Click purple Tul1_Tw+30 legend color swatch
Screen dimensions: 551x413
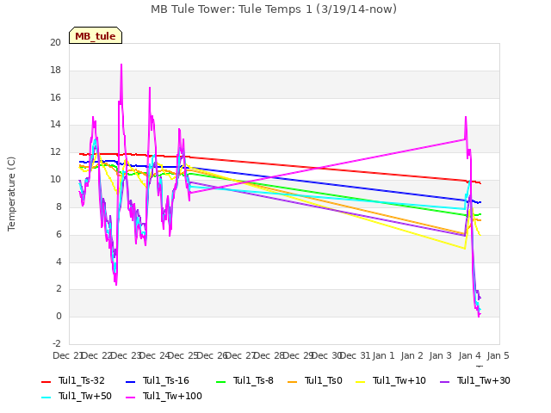click(444, 381)
